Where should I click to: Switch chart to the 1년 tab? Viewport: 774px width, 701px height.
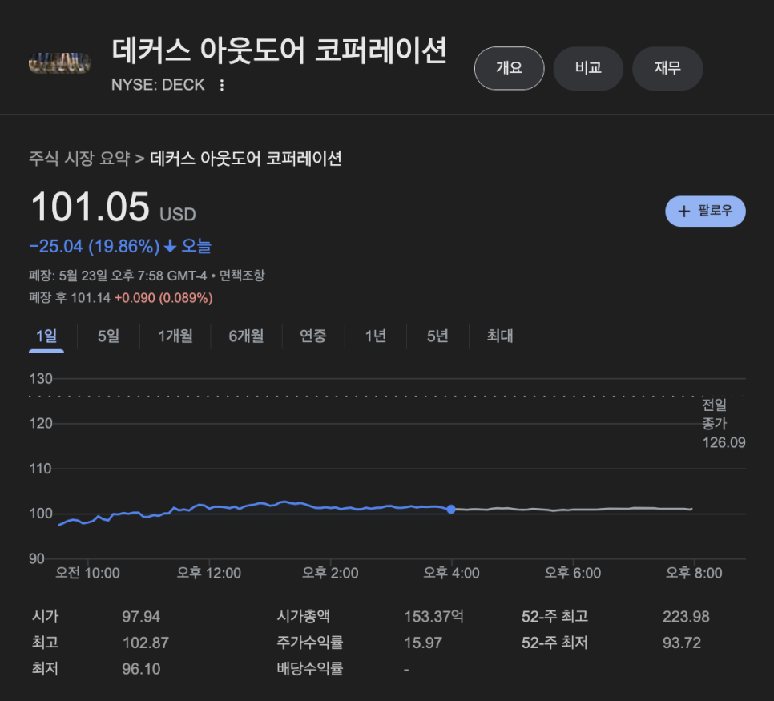coord(375,336)
